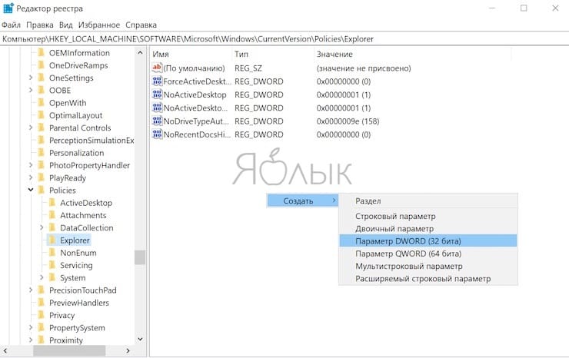This screenshot has width=569, height=358.
Task: Expand the PropertySystem node
Action: point(31,327)
